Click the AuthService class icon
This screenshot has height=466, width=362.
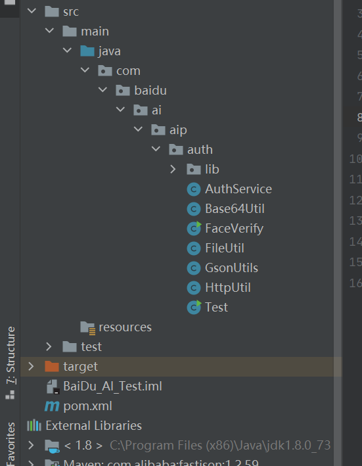[x=194, y=189]
